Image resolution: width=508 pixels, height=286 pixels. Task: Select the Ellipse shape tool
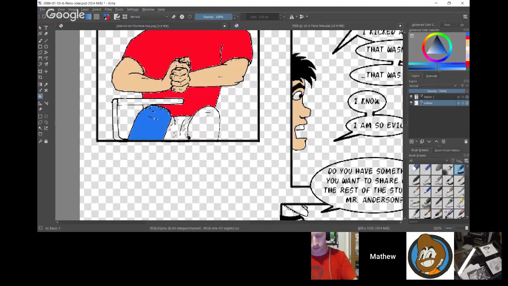[x=46, y=46]
